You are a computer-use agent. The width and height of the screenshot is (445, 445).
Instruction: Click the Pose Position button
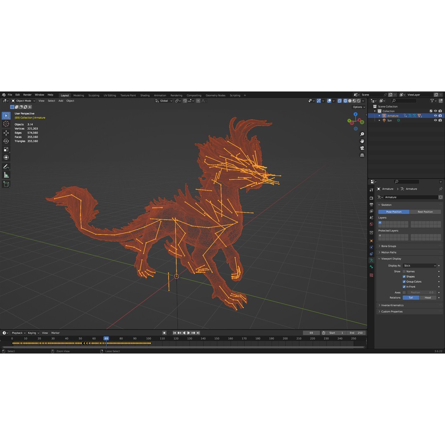point(393,212)
